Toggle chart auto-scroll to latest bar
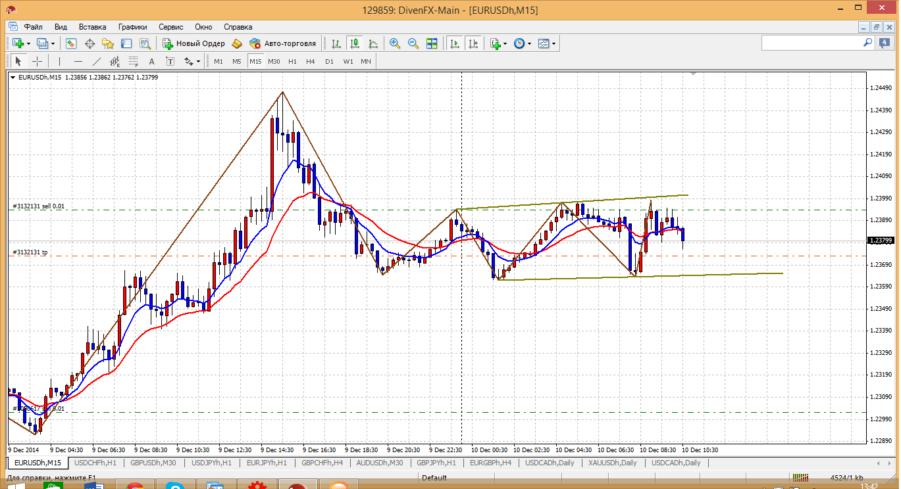This screenshot has height=489, width=901. coord(454,43)
